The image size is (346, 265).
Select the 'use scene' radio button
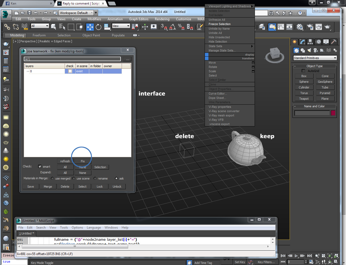pyautogui.click(x=74, y=178)
